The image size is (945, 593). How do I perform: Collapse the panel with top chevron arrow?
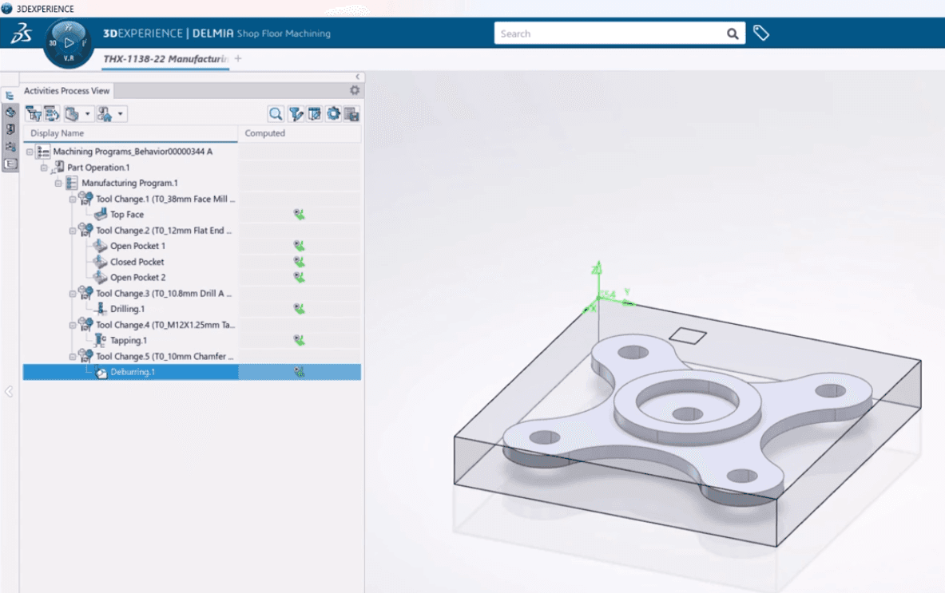click(357, 77)
